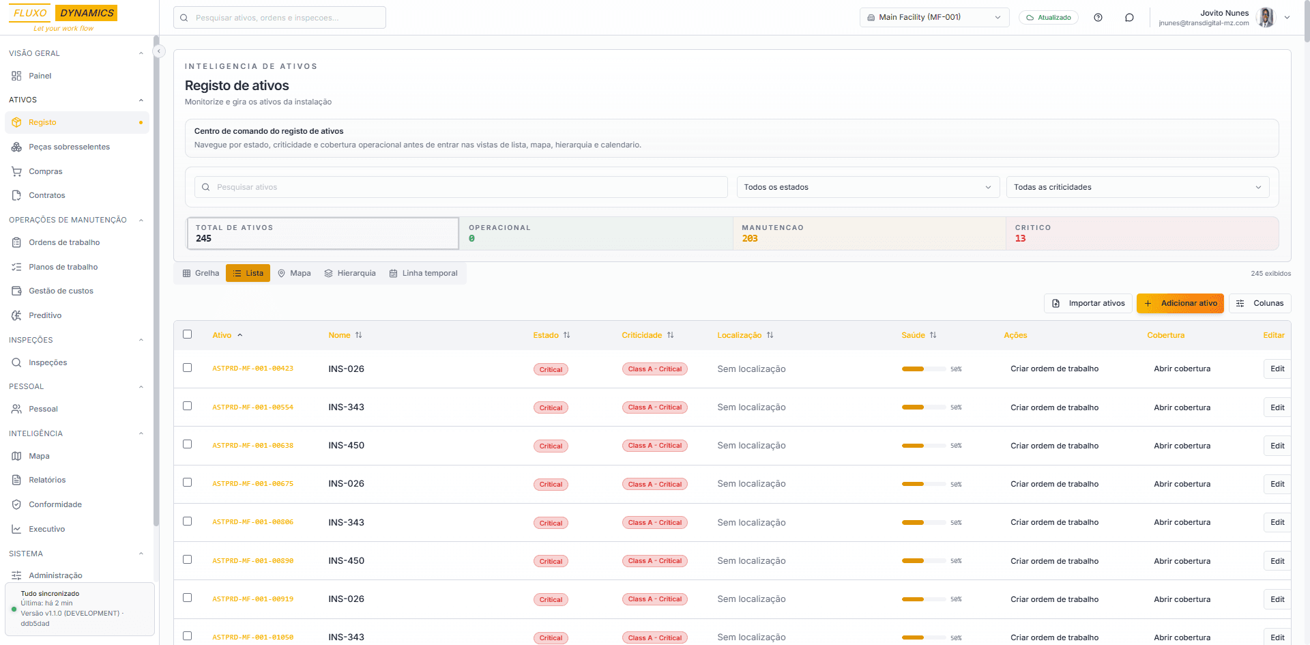Open notifications via the bell icon
Image resolution: width=1310 pixels, height=645 pixels.
(1129, 17)
